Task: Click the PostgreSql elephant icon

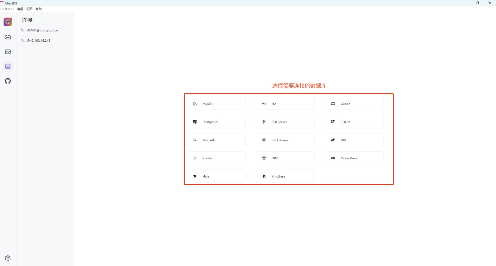Action: click(x=195, y=122)
